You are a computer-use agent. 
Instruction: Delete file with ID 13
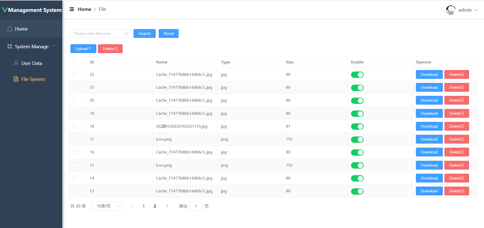(457, 191)
